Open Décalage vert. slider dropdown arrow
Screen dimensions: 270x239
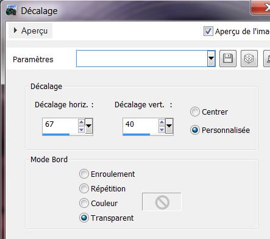click(x=169, y=126)
